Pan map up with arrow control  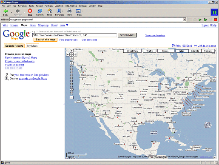click(x=71, y=51)
